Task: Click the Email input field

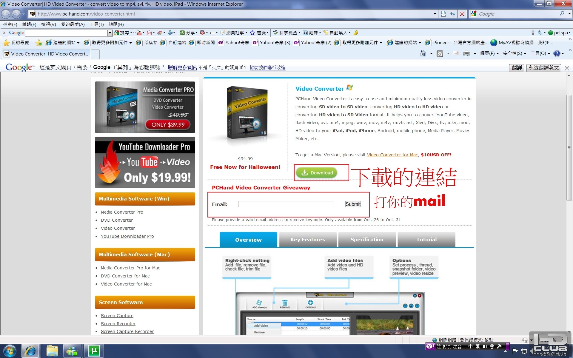Action: pyautogui.click(x=285, y=204)
